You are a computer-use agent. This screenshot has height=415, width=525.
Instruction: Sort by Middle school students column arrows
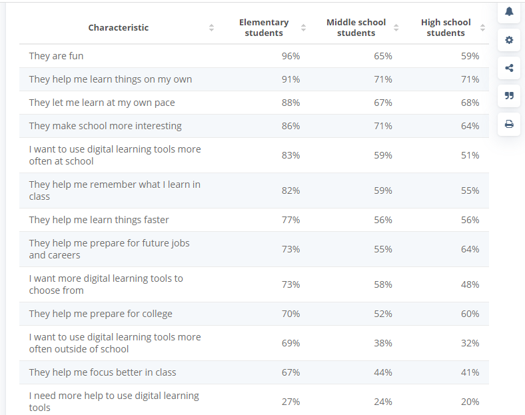pyautogui.click(x=396, y=28)
